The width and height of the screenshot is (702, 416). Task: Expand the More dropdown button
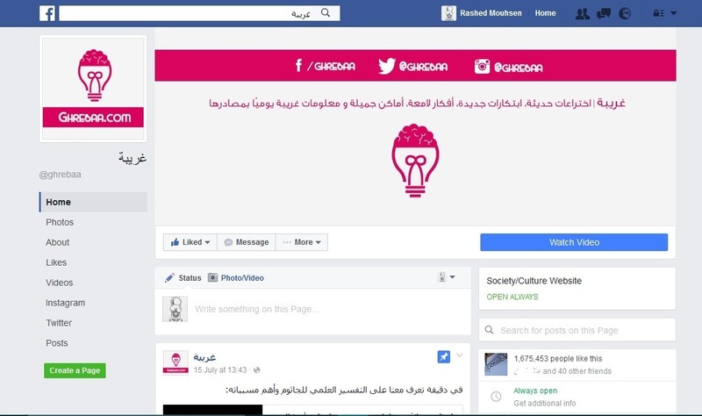click(302, 242)
